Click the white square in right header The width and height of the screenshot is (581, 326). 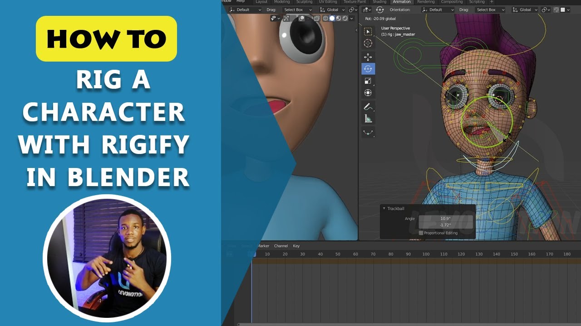562,10
